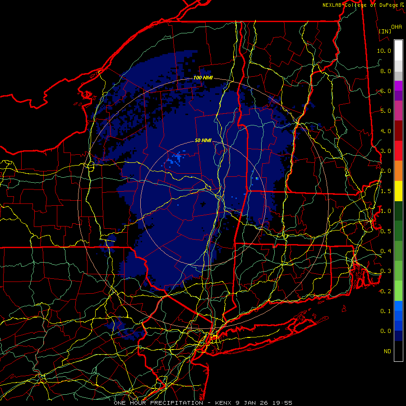Click the 1.0 legend value
The height and width of the screenshot is (406, 406).
pyautogui.click(x=386, y=211)
